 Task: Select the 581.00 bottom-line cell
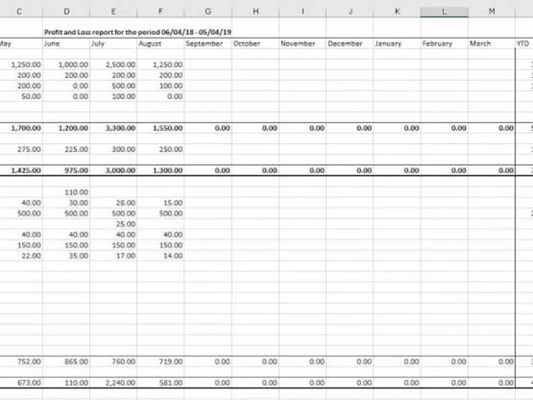tap(161, 382)
